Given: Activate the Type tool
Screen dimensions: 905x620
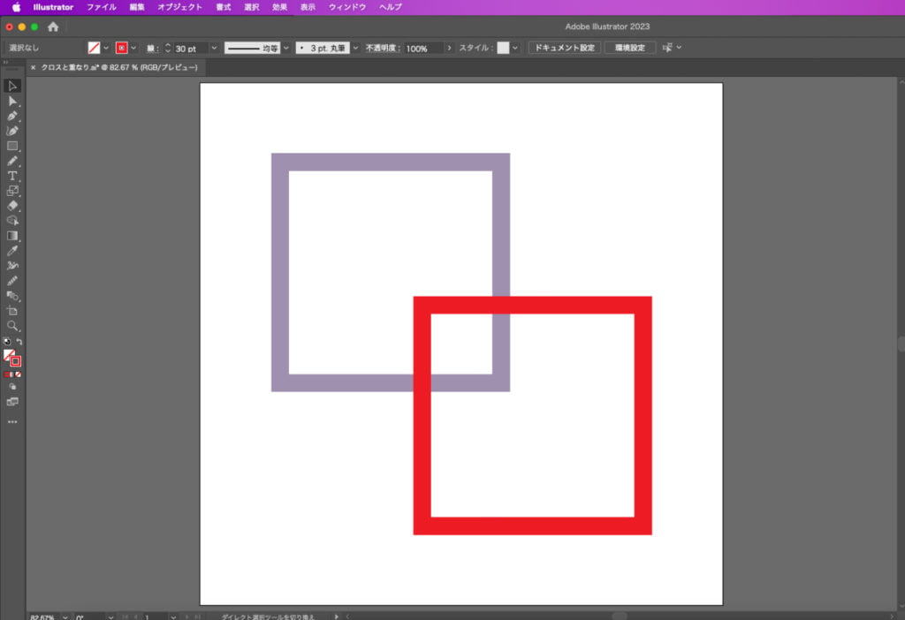Looking at the screenshot, I should pos(12,176).
